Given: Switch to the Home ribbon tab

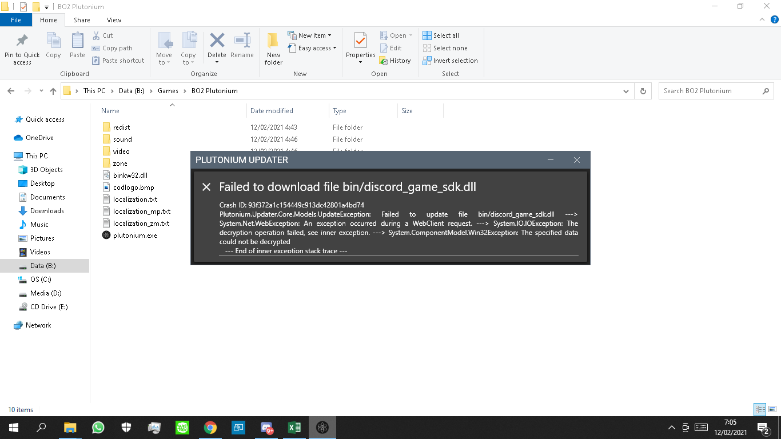Looking at the screenshot, I should pos(49,20).
